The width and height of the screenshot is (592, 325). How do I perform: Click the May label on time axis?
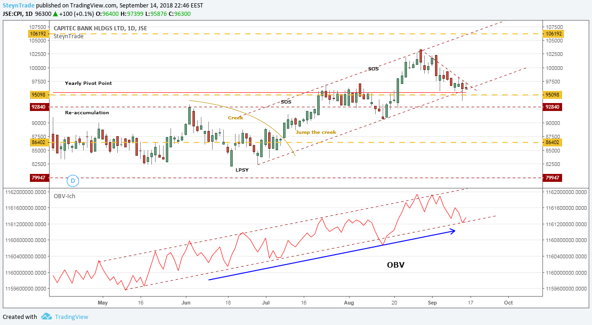[102, 302]
